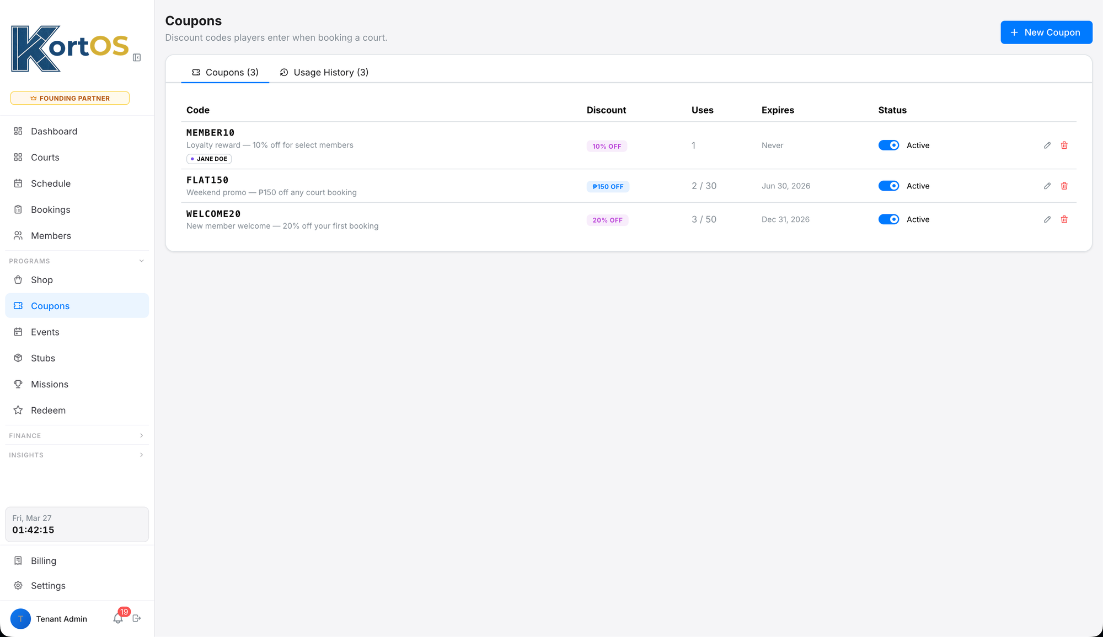Click the Tenant Admin avatar icon

tap(20, 618)
